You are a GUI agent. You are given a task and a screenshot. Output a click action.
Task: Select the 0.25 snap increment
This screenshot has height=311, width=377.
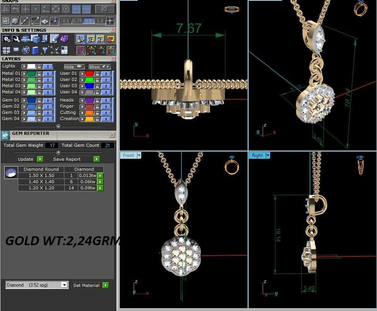click(x=77, y=21)
